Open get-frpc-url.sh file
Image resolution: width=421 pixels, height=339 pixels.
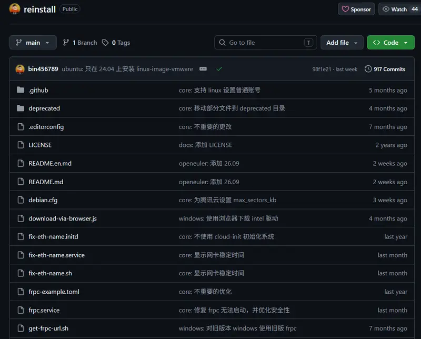pos(48,328)
